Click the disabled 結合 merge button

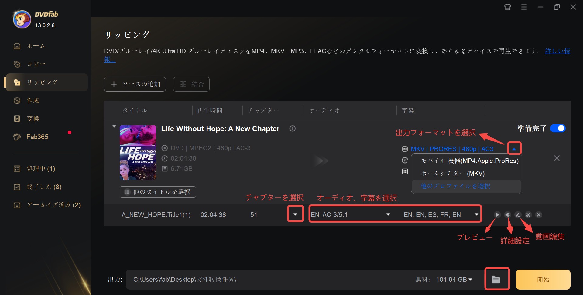[x=191, y=84]
